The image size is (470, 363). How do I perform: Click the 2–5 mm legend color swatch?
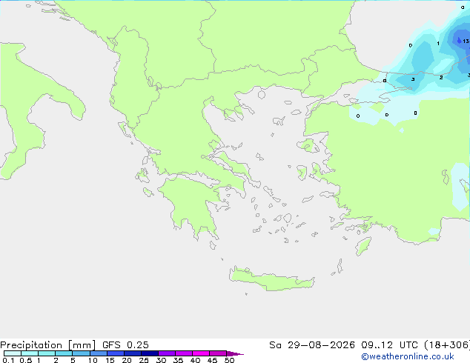click(x=64, y=353)
